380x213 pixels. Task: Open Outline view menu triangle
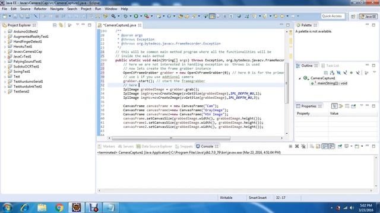coord(374,72)
